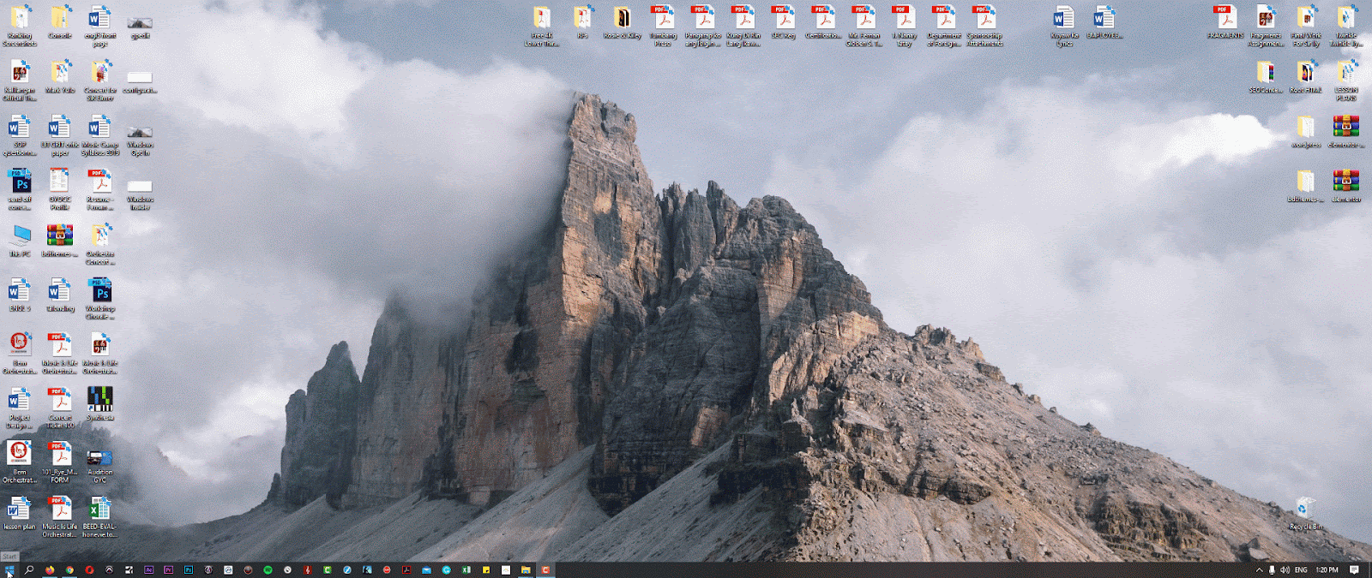Select the Concert for SIR Elmer folder
Viewport: 1372px width, 578px height.
[100, 80]
